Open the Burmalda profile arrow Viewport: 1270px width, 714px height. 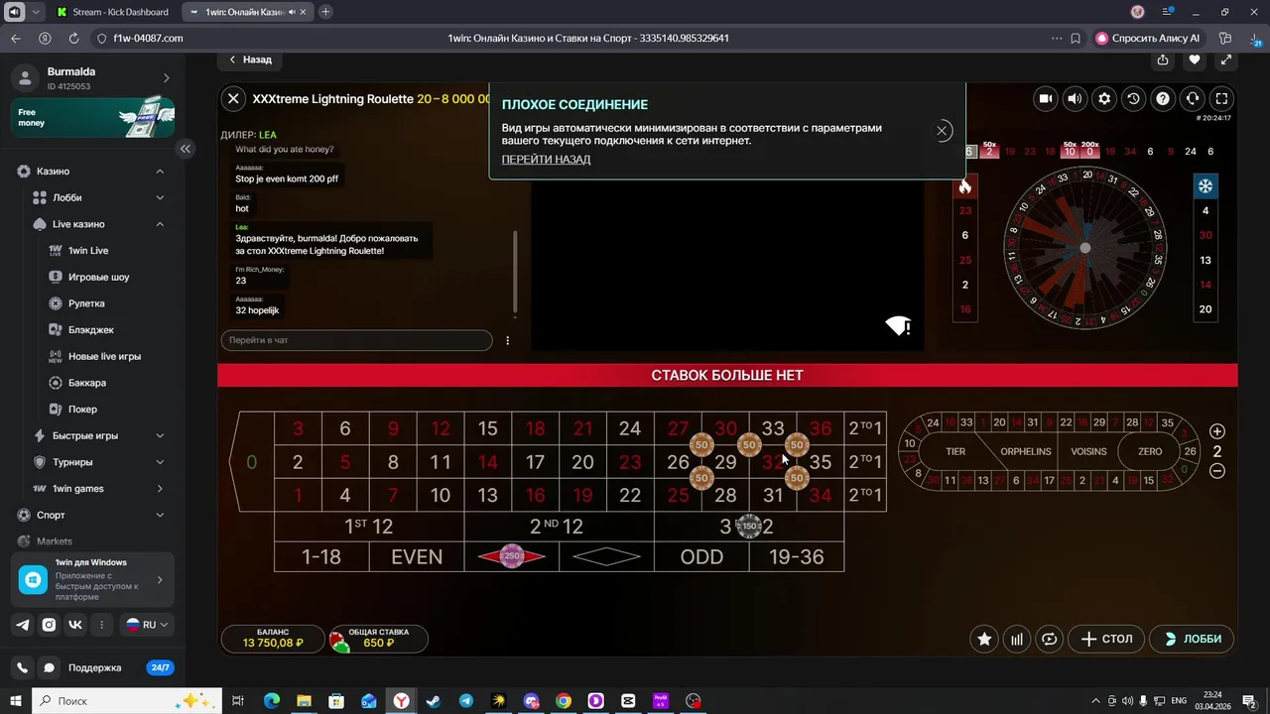[166, 78]
